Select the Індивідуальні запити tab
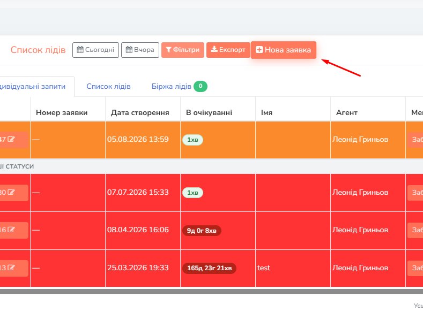The image size is (423, 320). 33,87
